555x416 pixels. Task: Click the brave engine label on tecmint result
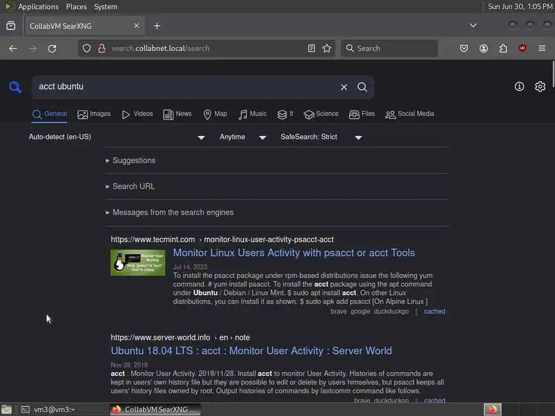[x=338, y=311]
